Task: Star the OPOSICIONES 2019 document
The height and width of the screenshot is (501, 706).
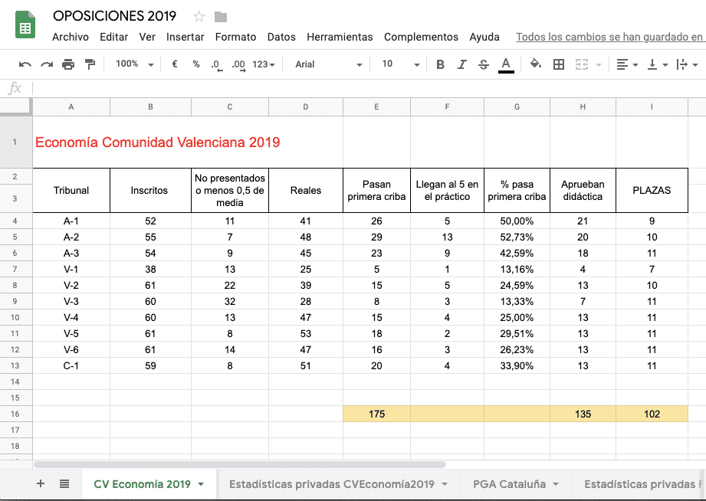Action: 199,17
